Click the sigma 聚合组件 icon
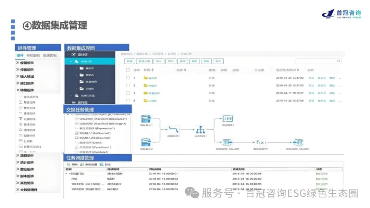The width and height of the screenshot is (370, 208). 21,102
